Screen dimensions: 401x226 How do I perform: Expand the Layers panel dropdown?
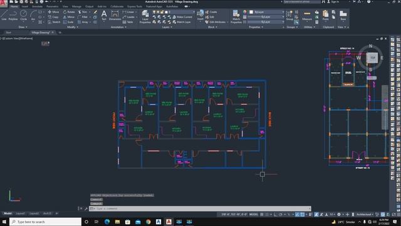[x=167, y=27]
